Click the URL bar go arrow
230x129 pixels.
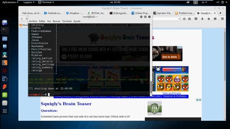tap(179, 19)
